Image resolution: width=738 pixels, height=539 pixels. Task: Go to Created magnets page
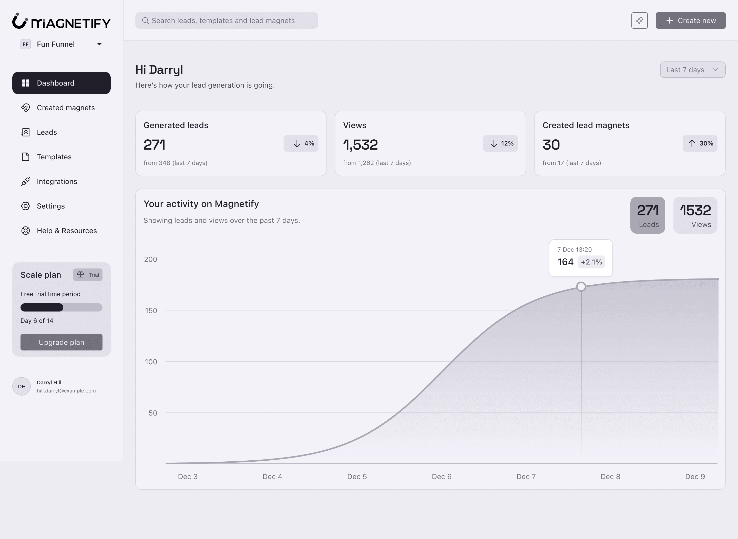point(66,108)
